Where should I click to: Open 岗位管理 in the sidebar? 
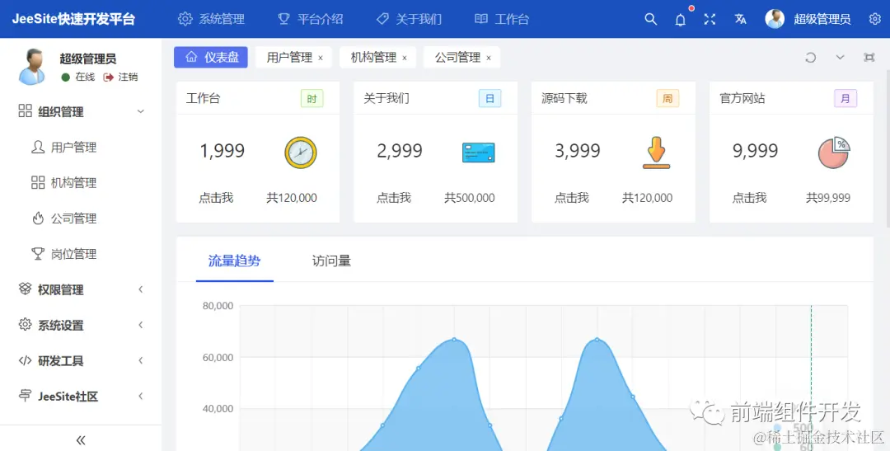pos(81,253)
